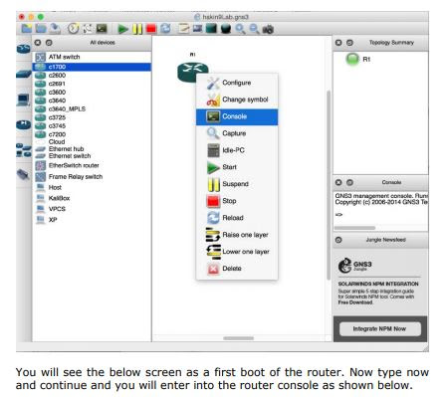
Task: Close the Console dock panel
Action: pos(338,182)
